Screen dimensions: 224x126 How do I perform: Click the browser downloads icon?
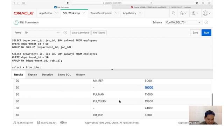(197, 3)
